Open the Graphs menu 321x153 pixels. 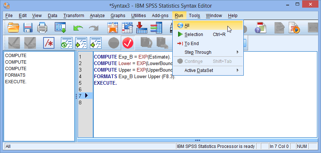118,16
